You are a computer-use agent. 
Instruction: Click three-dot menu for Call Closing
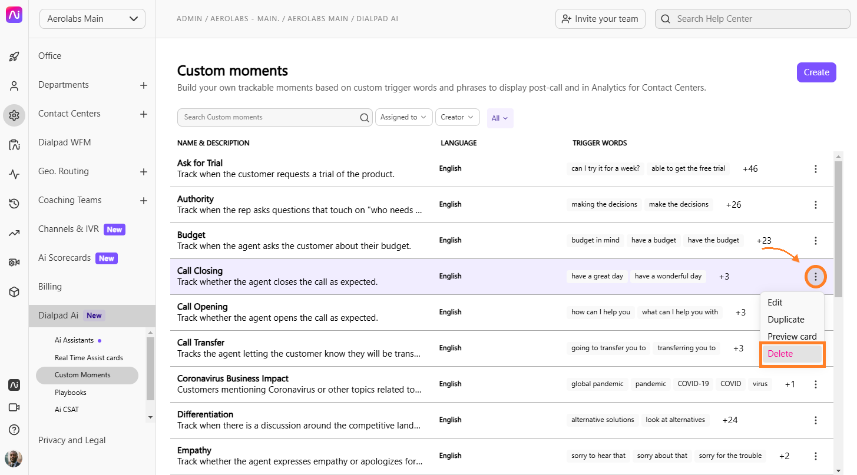tap(816, 277)
